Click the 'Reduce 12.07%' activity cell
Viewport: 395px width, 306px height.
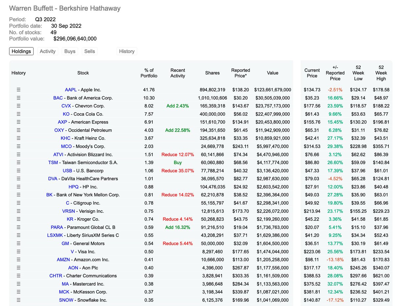[x=178, y=154]
